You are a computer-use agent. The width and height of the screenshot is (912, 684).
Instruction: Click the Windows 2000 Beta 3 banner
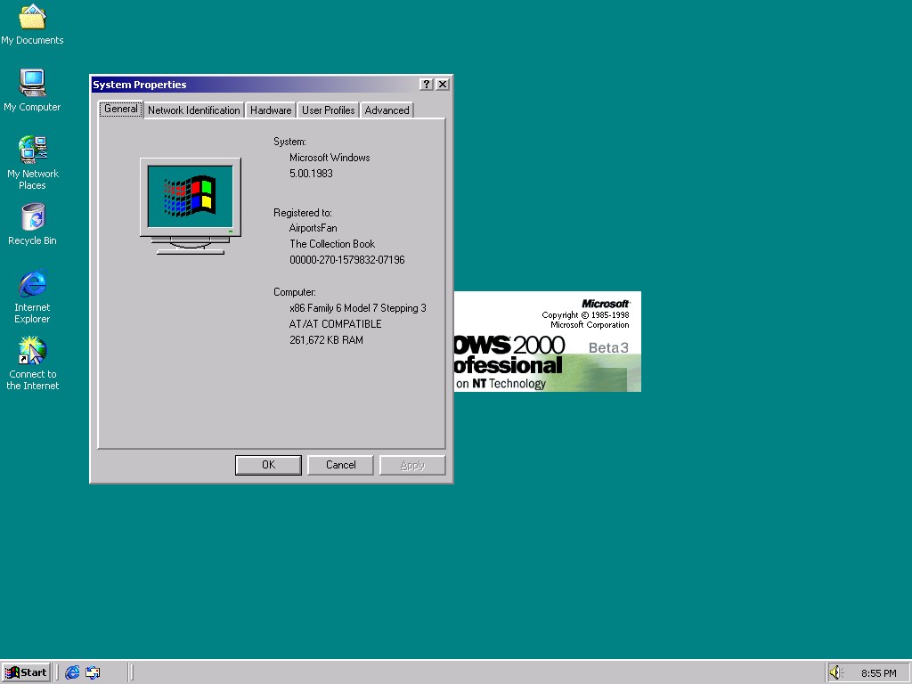548,341
